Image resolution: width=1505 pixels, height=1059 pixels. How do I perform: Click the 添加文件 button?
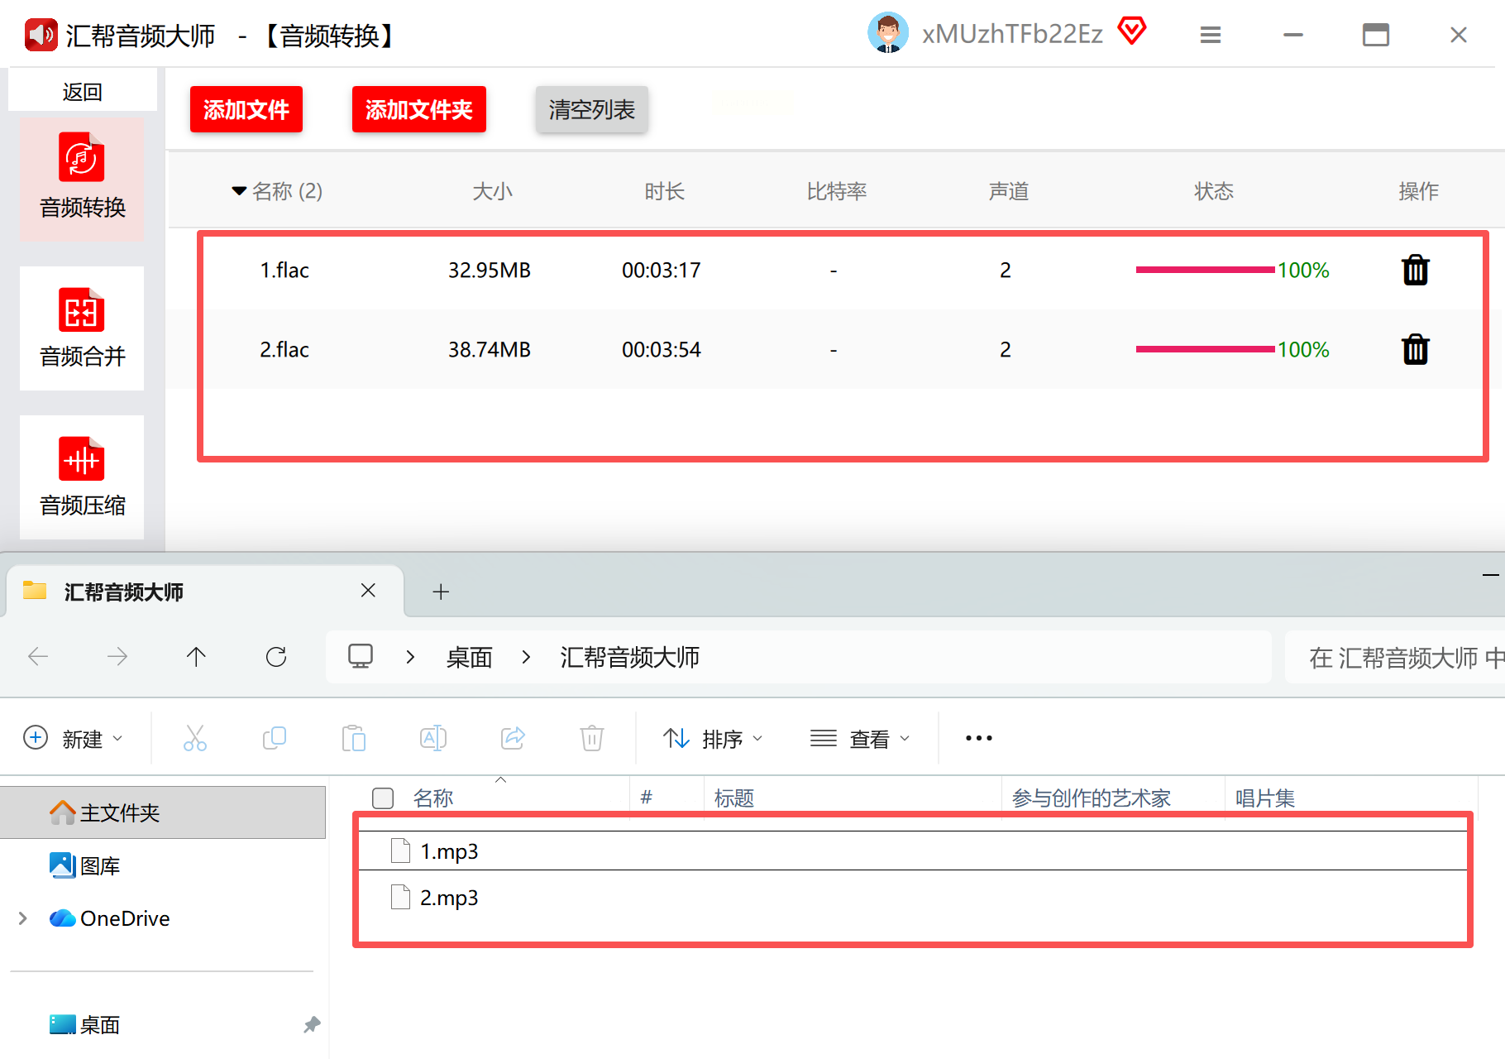[246, 109]
